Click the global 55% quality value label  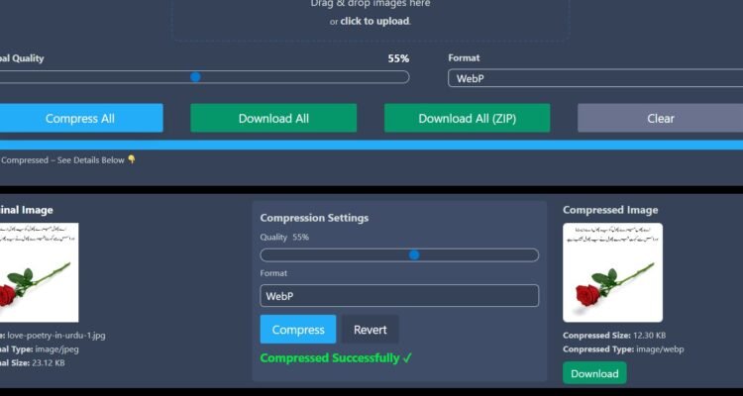pos(398,58)
